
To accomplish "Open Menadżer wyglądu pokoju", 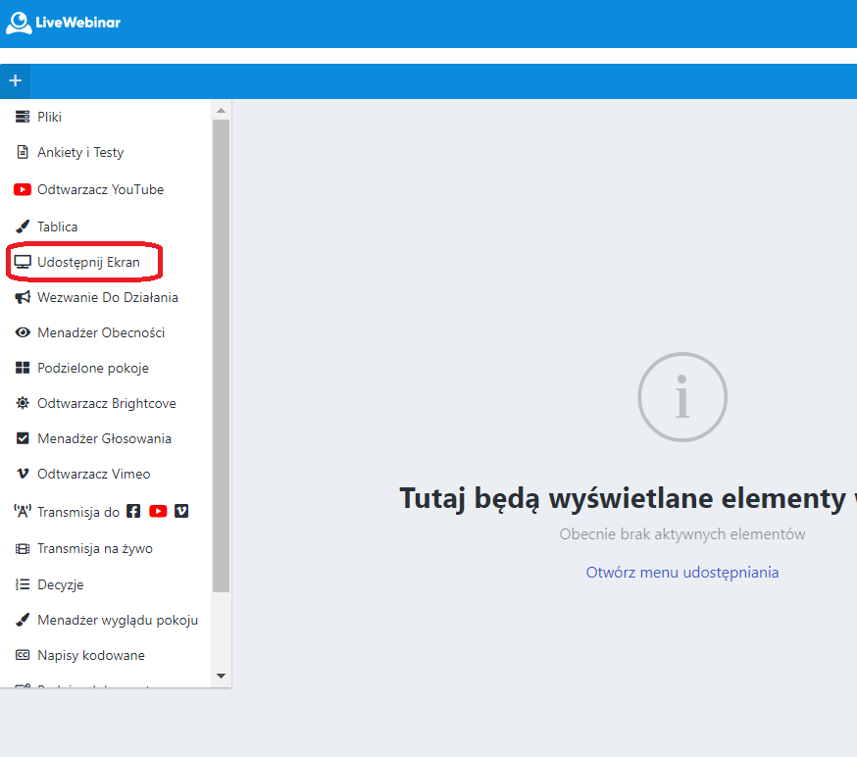I will pyautogui.click(x=118, y=620).
